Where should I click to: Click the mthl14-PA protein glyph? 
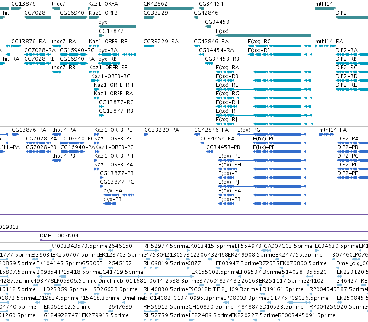[326, 134]
